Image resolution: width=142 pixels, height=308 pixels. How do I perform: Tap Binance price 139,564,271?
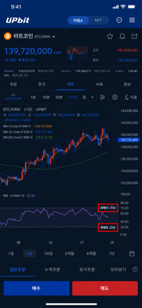click(83, 71)
